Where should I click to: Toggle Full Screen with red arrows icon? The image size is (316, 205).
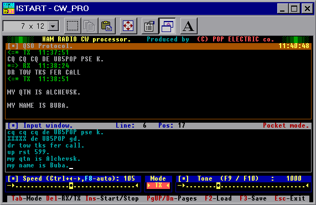[x=128, y=26]
